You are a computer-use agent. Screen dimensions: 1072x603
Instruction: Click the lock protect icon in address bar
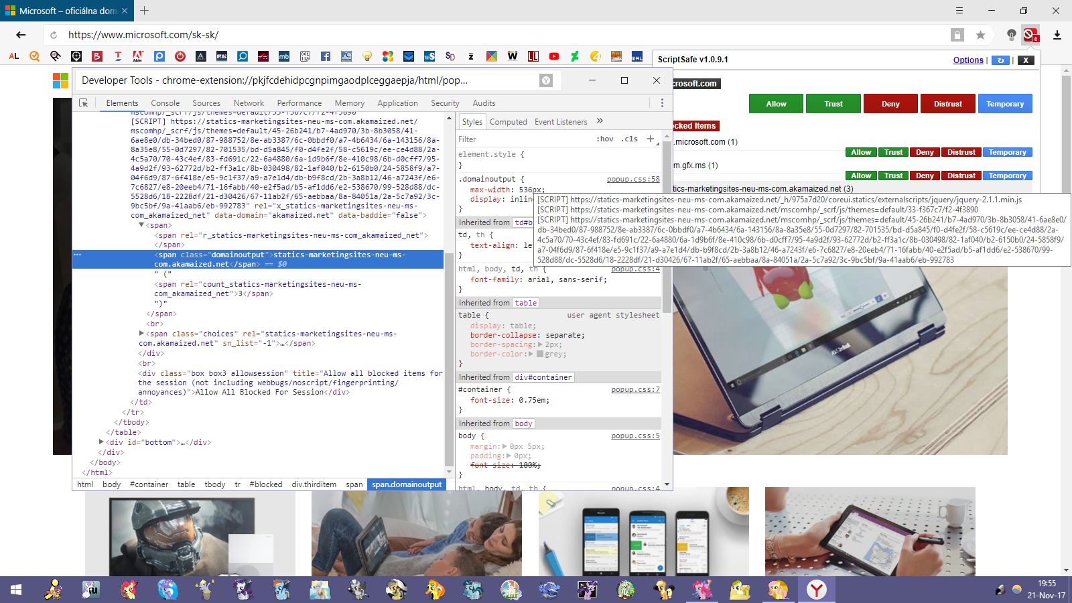click(957, 35)
